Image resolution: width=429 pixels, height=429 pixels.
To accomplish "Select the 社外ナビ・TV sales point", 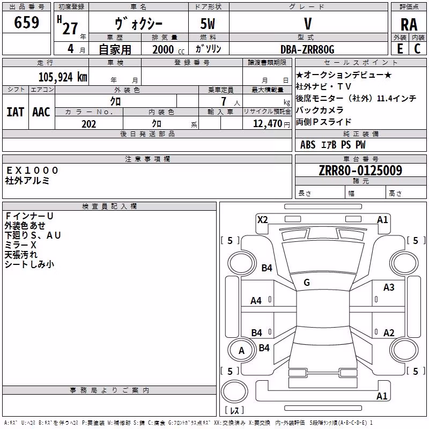I will (x=323, y=86).
